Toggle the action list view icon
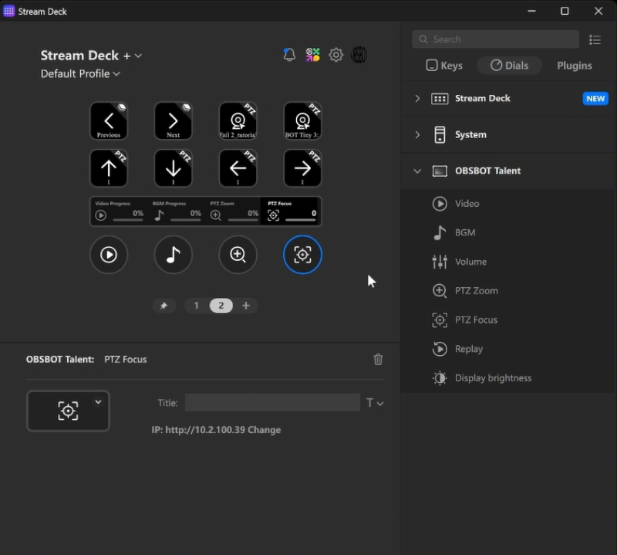Screen dimensions: 617x555 595,39
